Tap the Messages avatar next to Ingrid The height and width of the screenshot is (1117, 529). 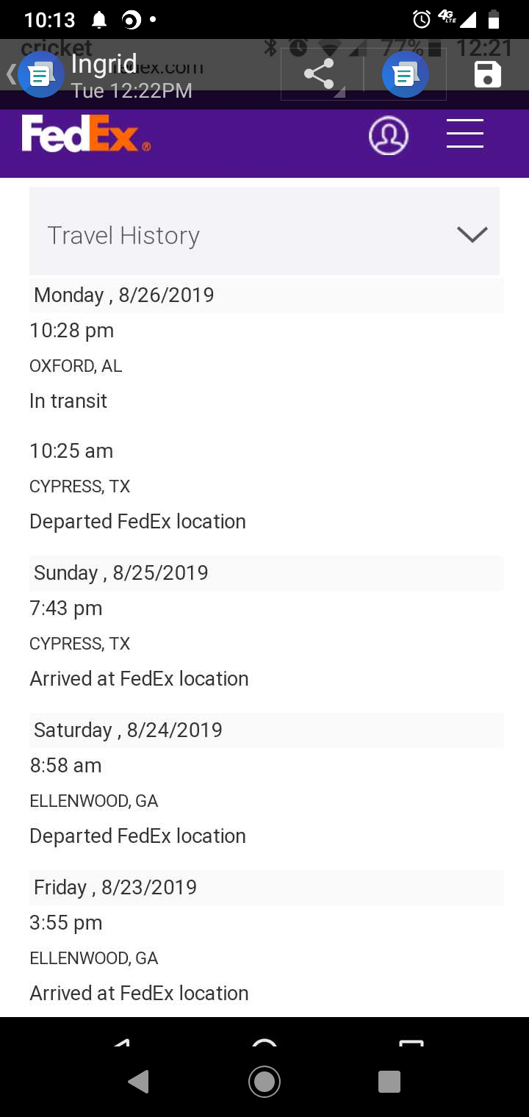click(41, 75)
